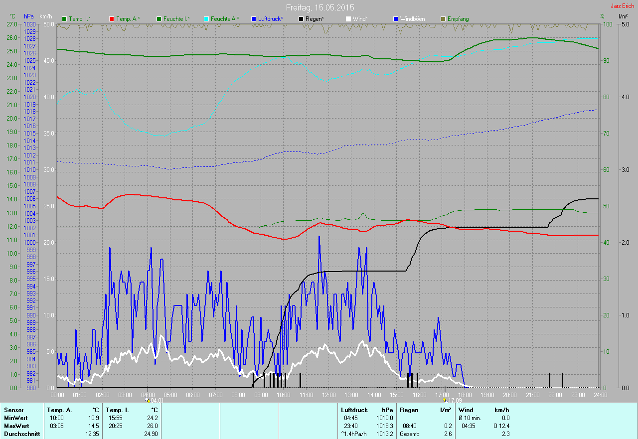638x439 pixels.
Task: Click the Durchschnitt row label
Action: (22, 434)
